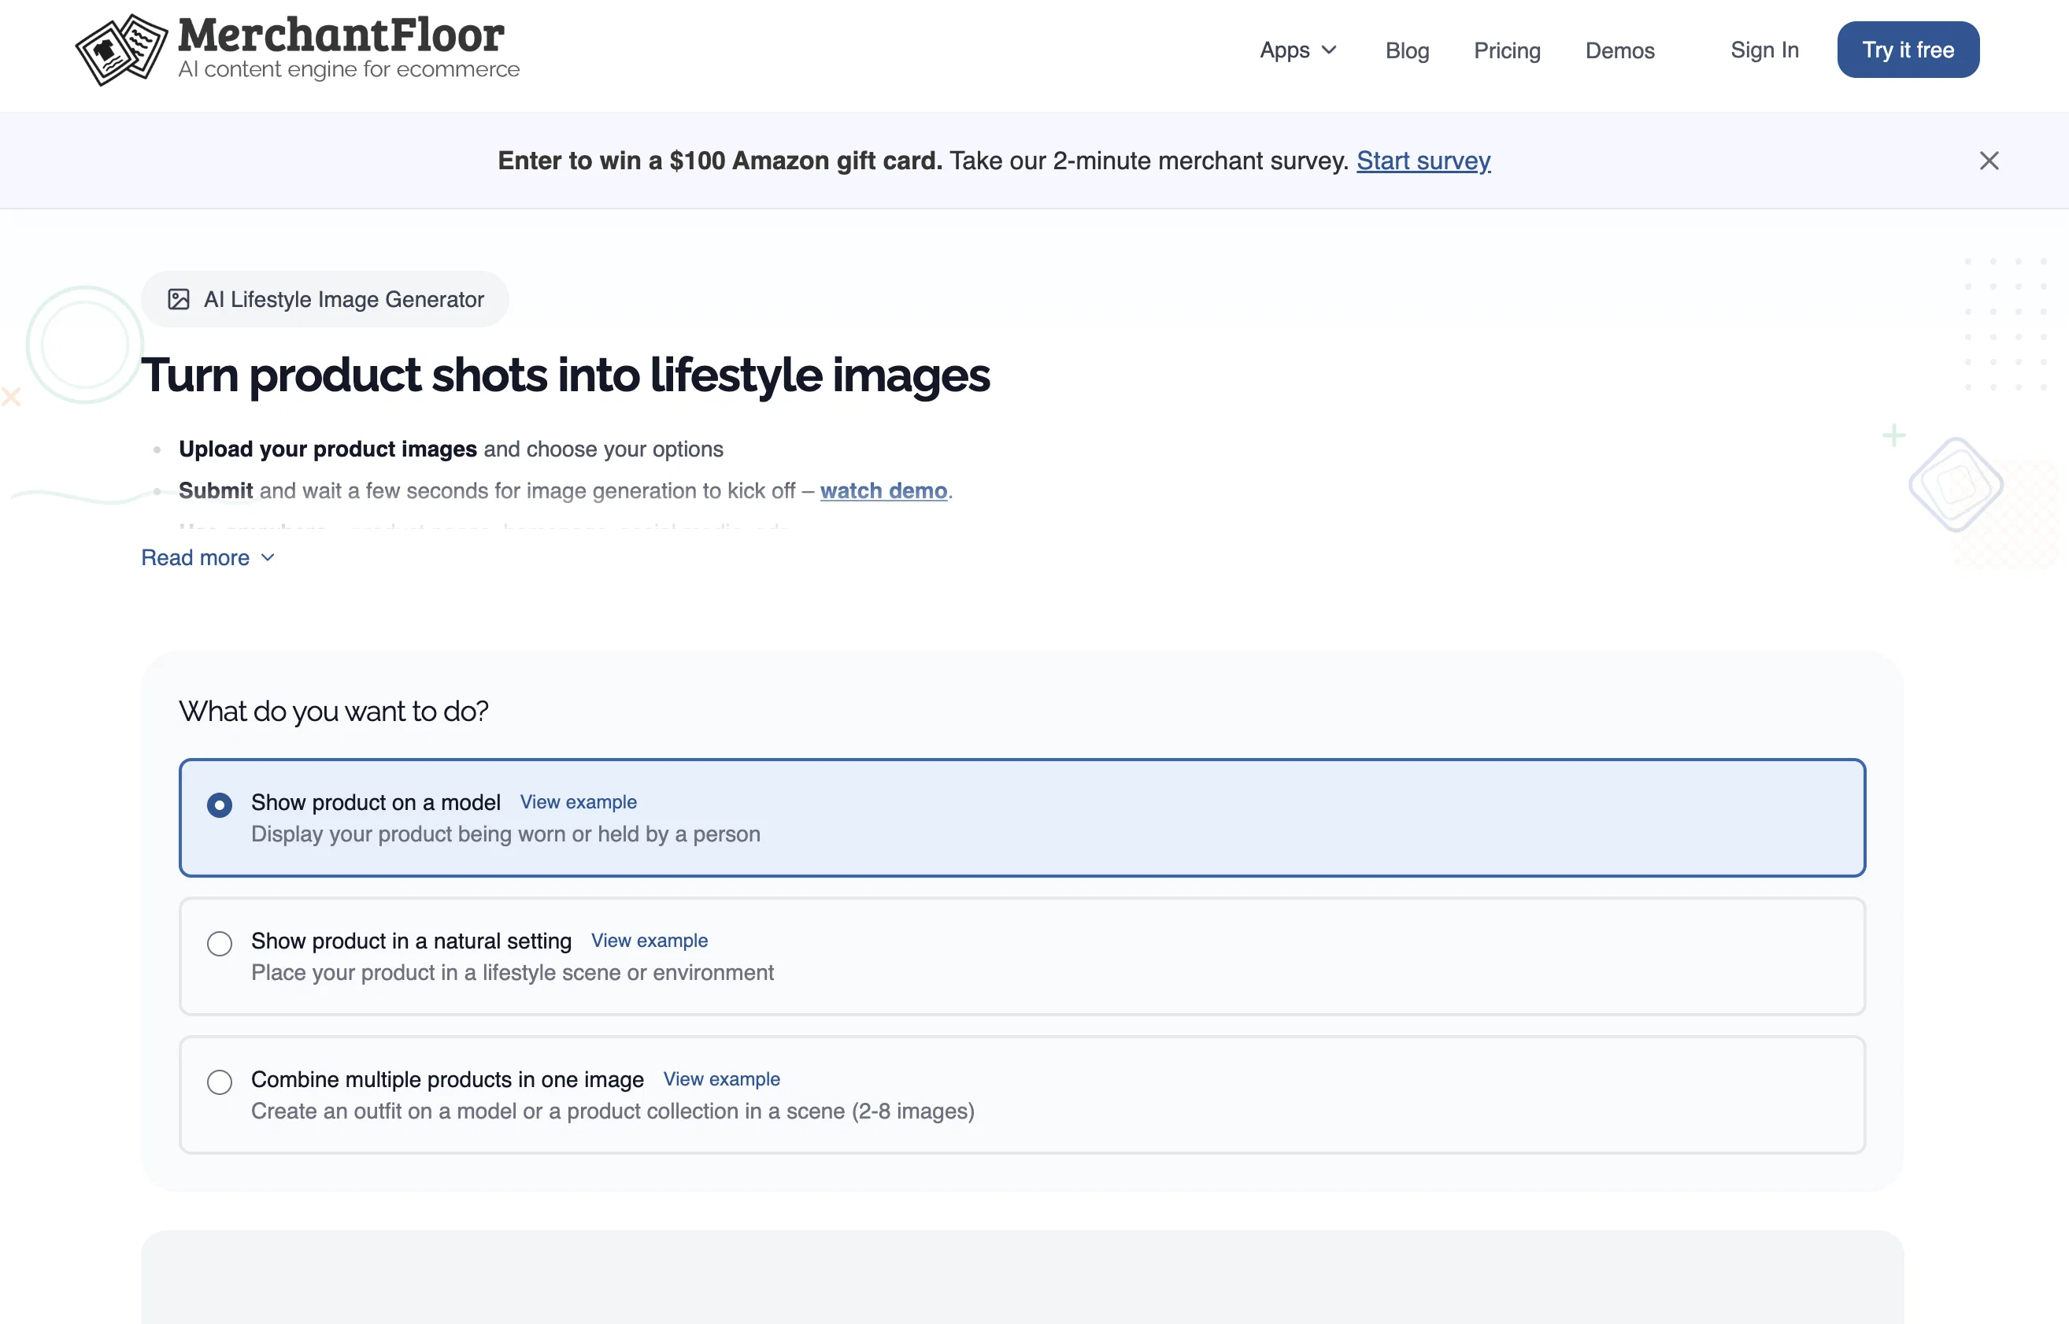Open the Start survey link
The width and height of the screenshot is (2069, 1324).
(1423, 161)
